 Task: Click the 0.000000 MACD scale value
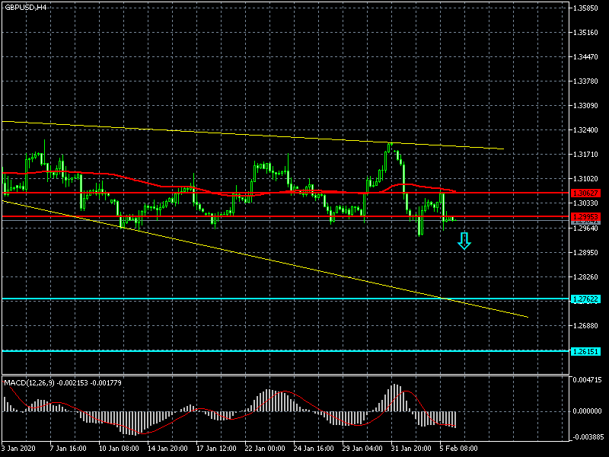(x=587, y=411)
